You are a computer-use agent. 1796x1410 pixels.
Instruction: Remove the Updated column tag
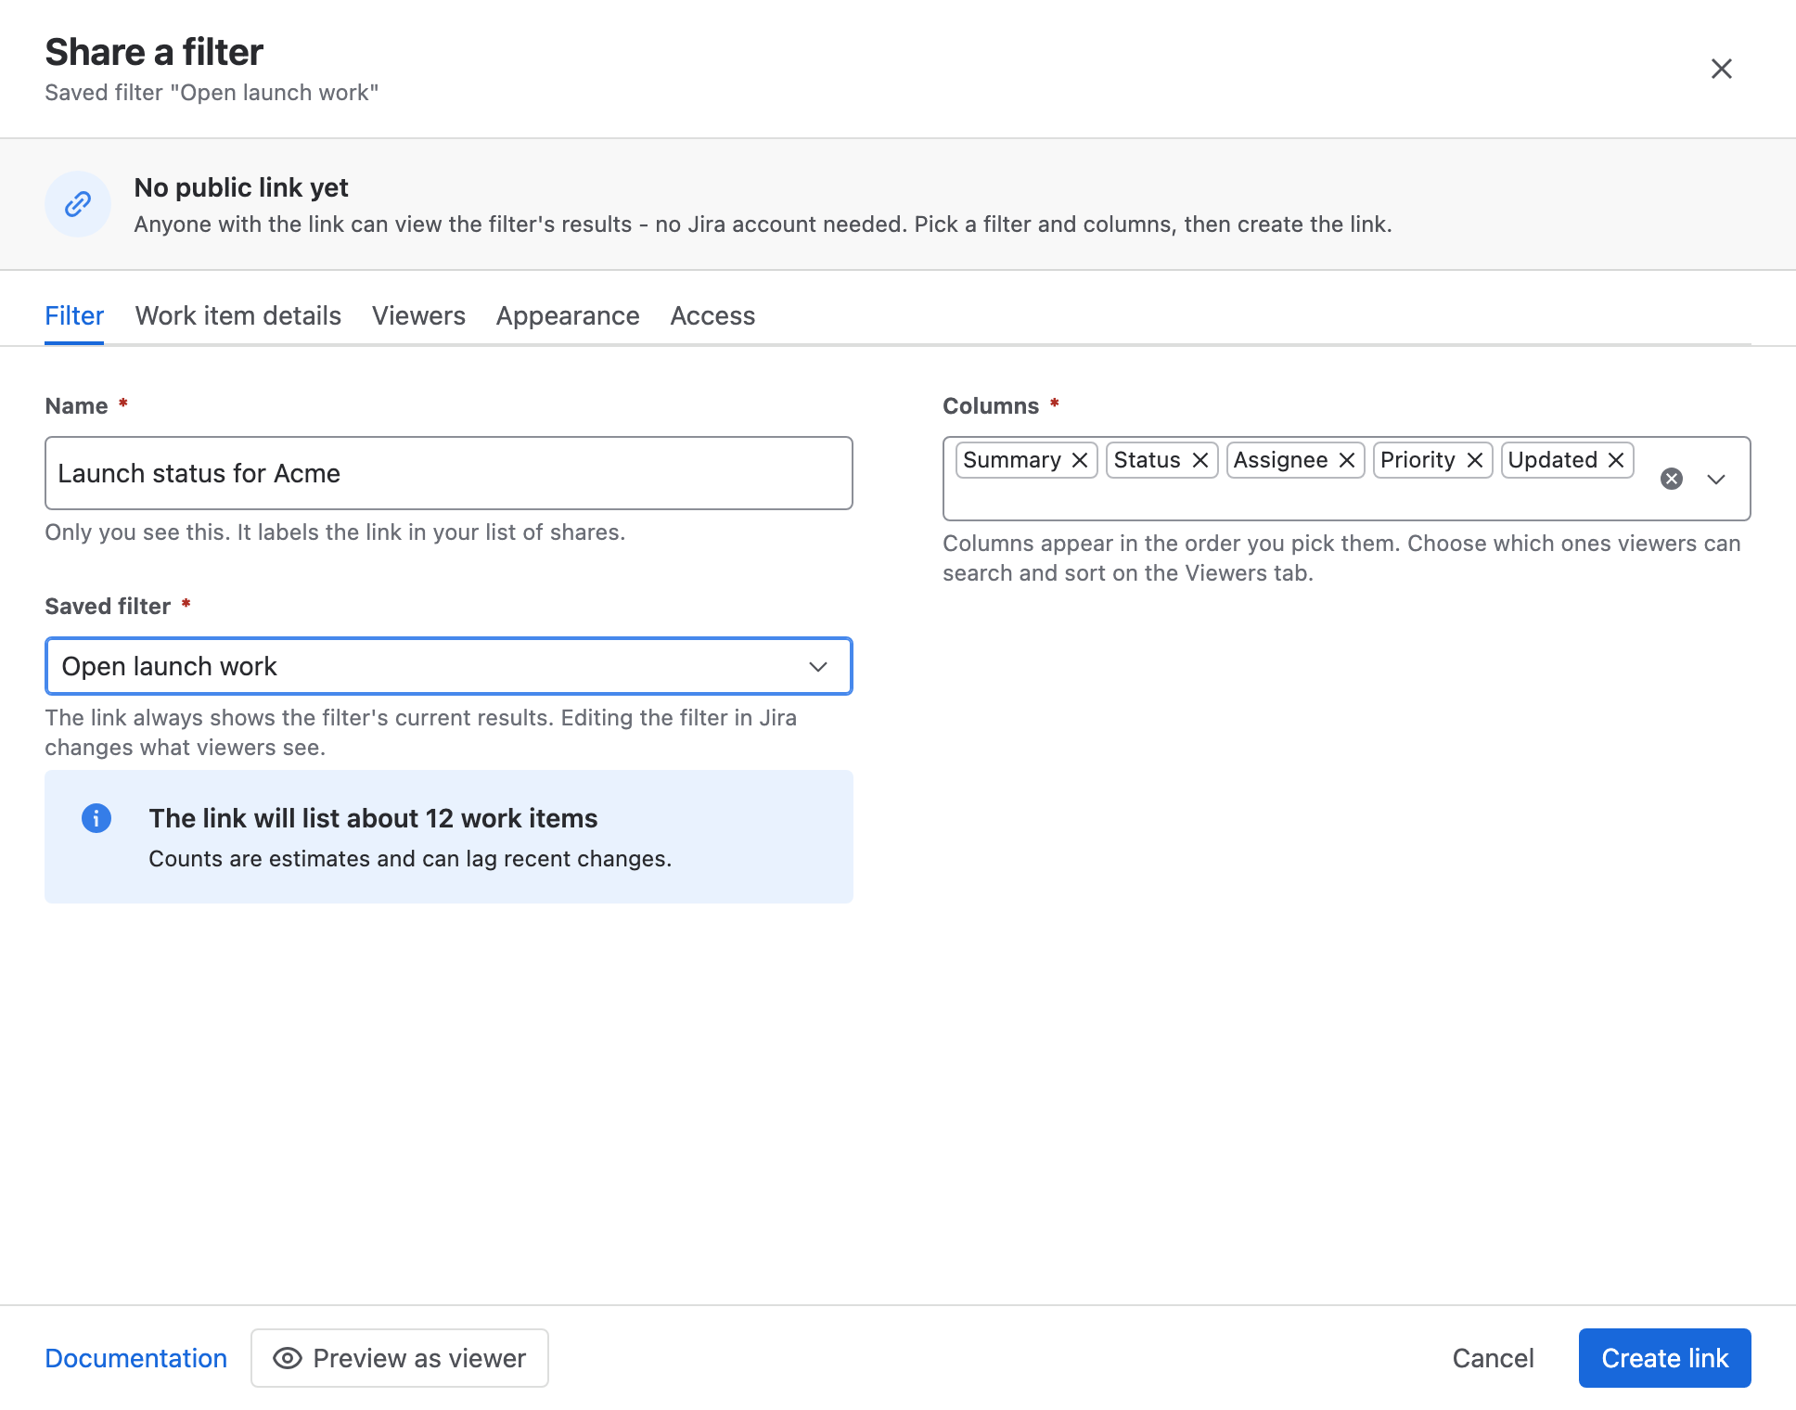pyautogui.click(x=1616, y=460)
